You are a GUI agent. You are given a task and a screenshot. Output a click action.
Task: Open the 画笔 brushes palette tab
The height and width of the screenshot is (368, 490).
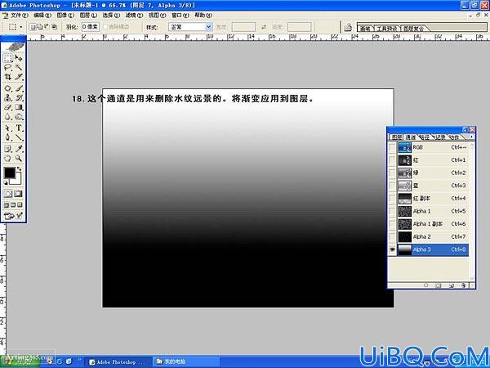click(365, 29)
